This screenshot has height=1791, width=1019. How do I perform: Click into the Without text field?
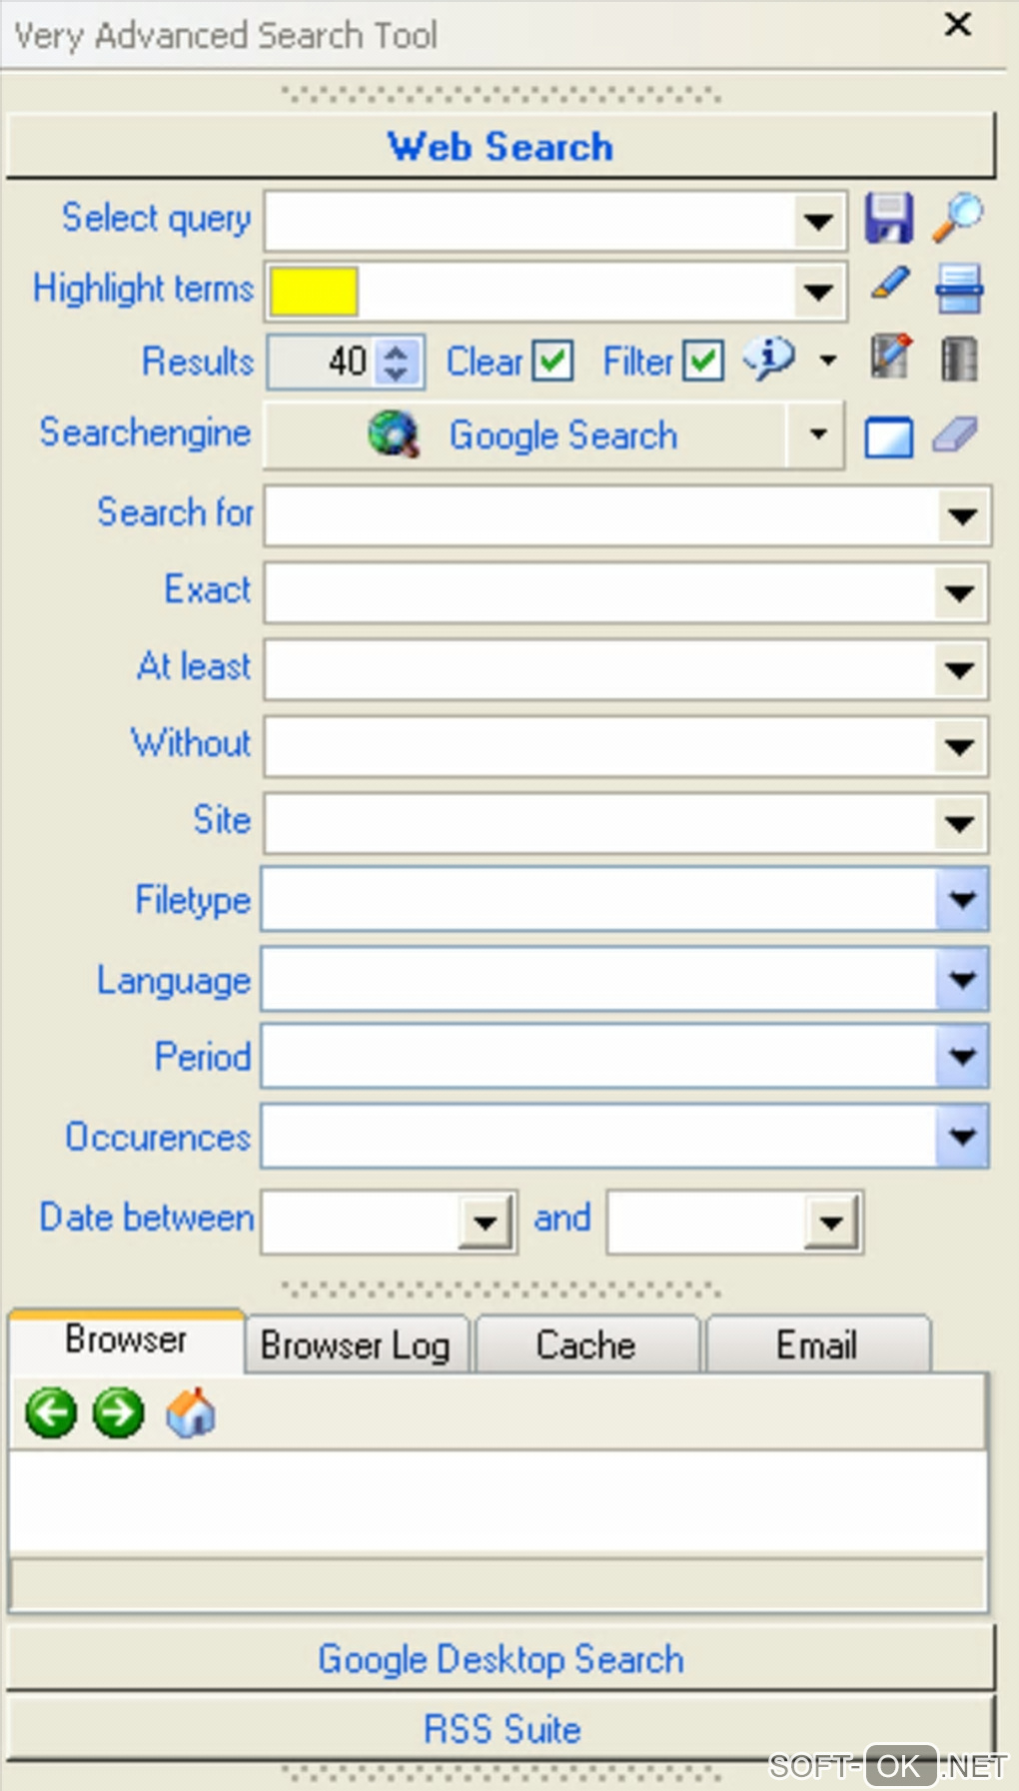pyautogui.click(x=600, y=747)
